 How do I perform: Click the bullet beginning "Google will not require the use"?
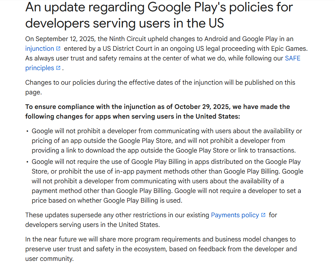coord(167,181)
